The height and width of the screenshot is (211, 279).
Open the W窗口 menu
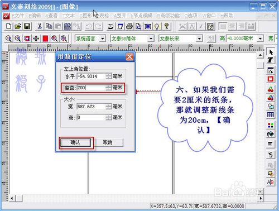pyautogui.click(x=209, y=16)
